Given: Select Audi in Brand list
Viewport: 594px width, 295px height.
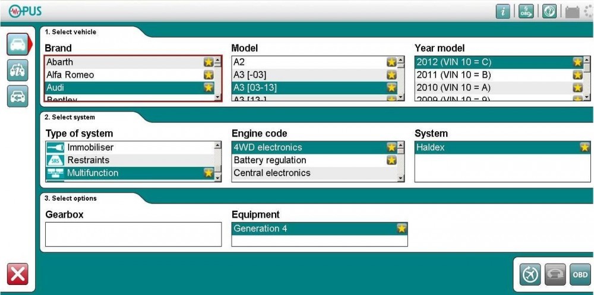Looking at the screenshot, I should point(129,88).
